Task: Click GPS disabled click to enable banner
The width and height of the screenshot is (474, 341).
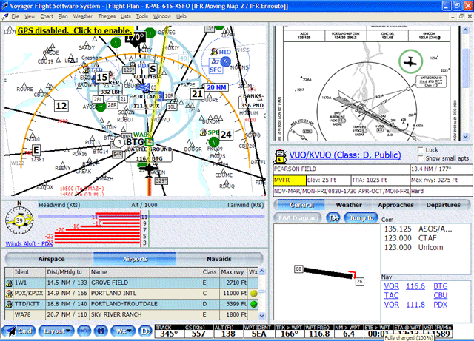Action: [x=75, y=30]
